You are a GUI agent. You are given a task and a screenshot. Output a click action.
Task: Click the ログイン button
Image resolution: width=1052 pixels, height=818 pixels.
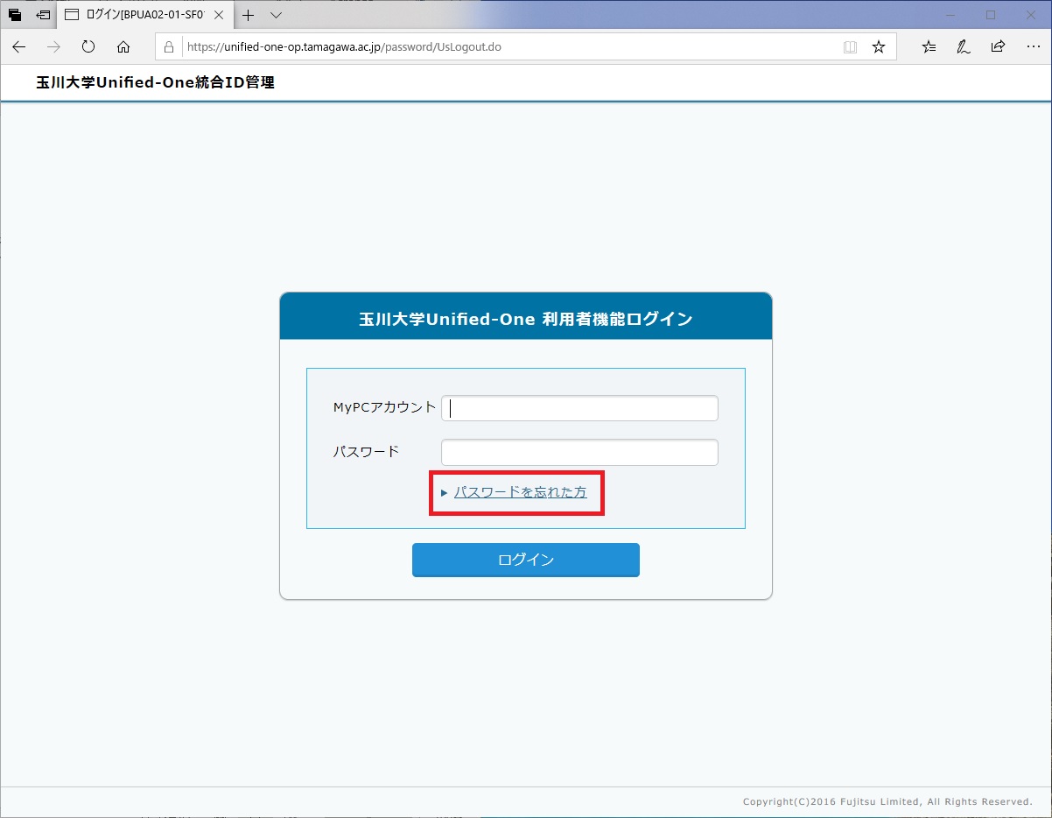[x=525, y=560]
